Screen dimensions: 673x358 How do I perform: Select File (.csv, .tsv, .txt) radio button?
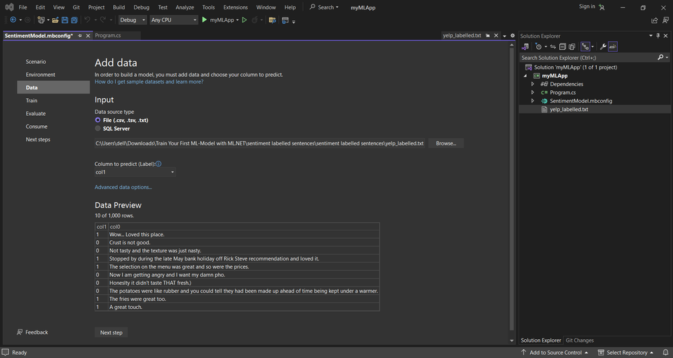[x=98, y=120]
